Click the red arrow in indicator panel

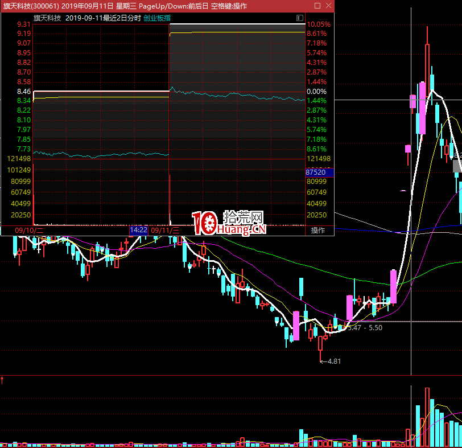coord(2,380)
